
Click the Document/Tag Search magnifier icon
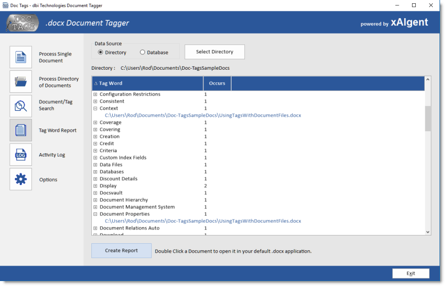21,106
